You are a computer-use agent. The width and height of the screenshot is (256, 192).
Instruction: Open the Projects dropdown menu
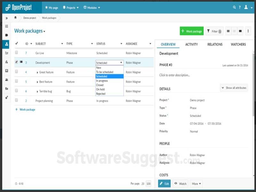coord(71,7)
